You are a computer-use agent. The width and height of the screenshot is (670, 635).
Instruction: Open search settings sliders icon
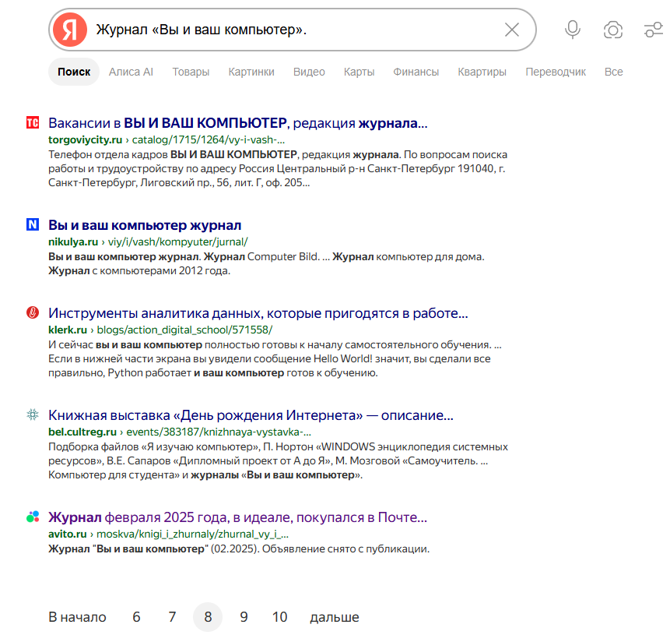point(654,30)
